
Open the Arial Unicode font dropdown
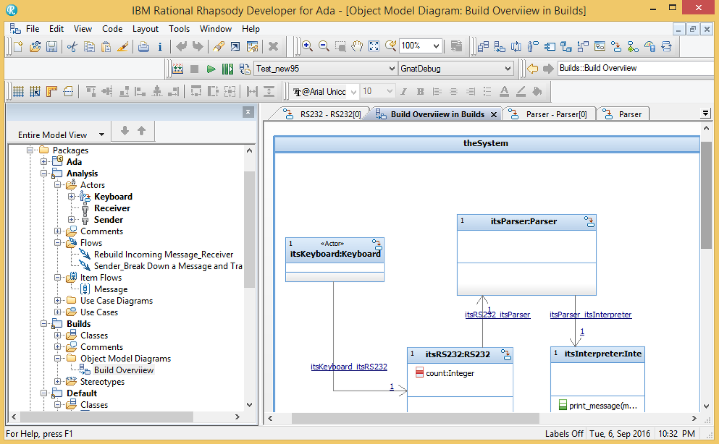[354, 92]
